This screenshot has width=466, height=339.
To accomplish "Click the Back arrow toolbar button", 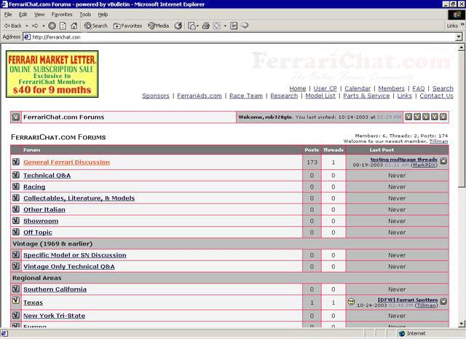I will coord(13,26).
